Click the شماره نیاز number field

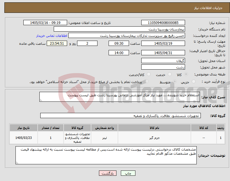[x=163, y=23]
